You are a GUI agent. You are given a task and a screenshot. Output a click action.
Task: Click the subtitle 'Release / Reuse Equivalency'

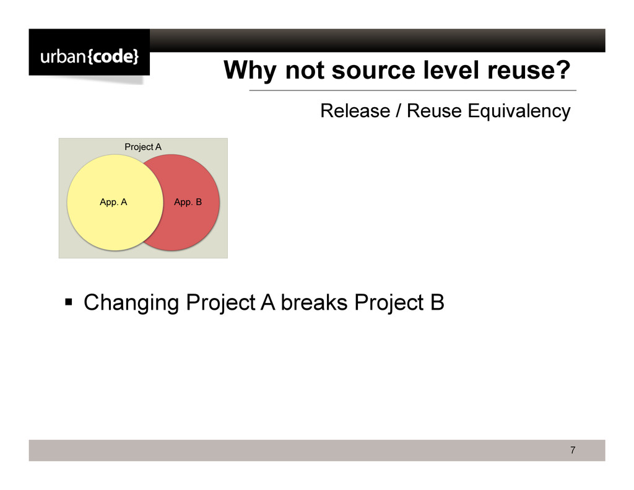tap(445, 111)
